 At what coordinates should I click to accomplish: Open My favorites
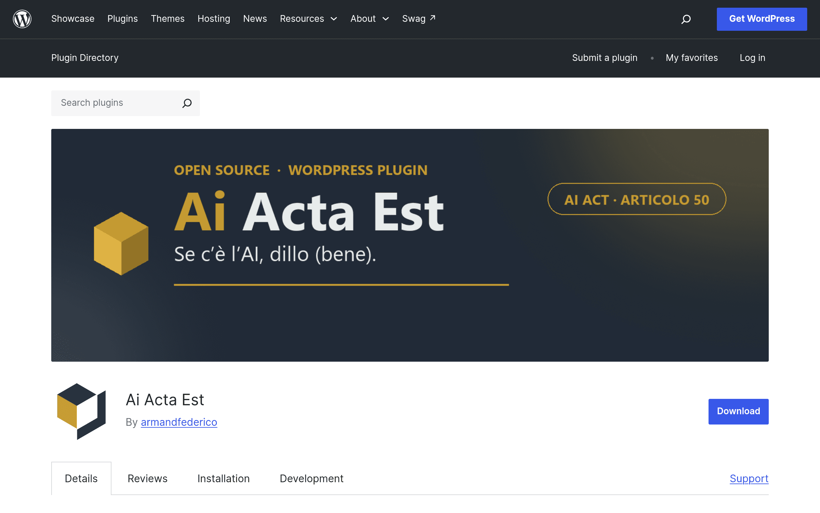coord(692,58)
